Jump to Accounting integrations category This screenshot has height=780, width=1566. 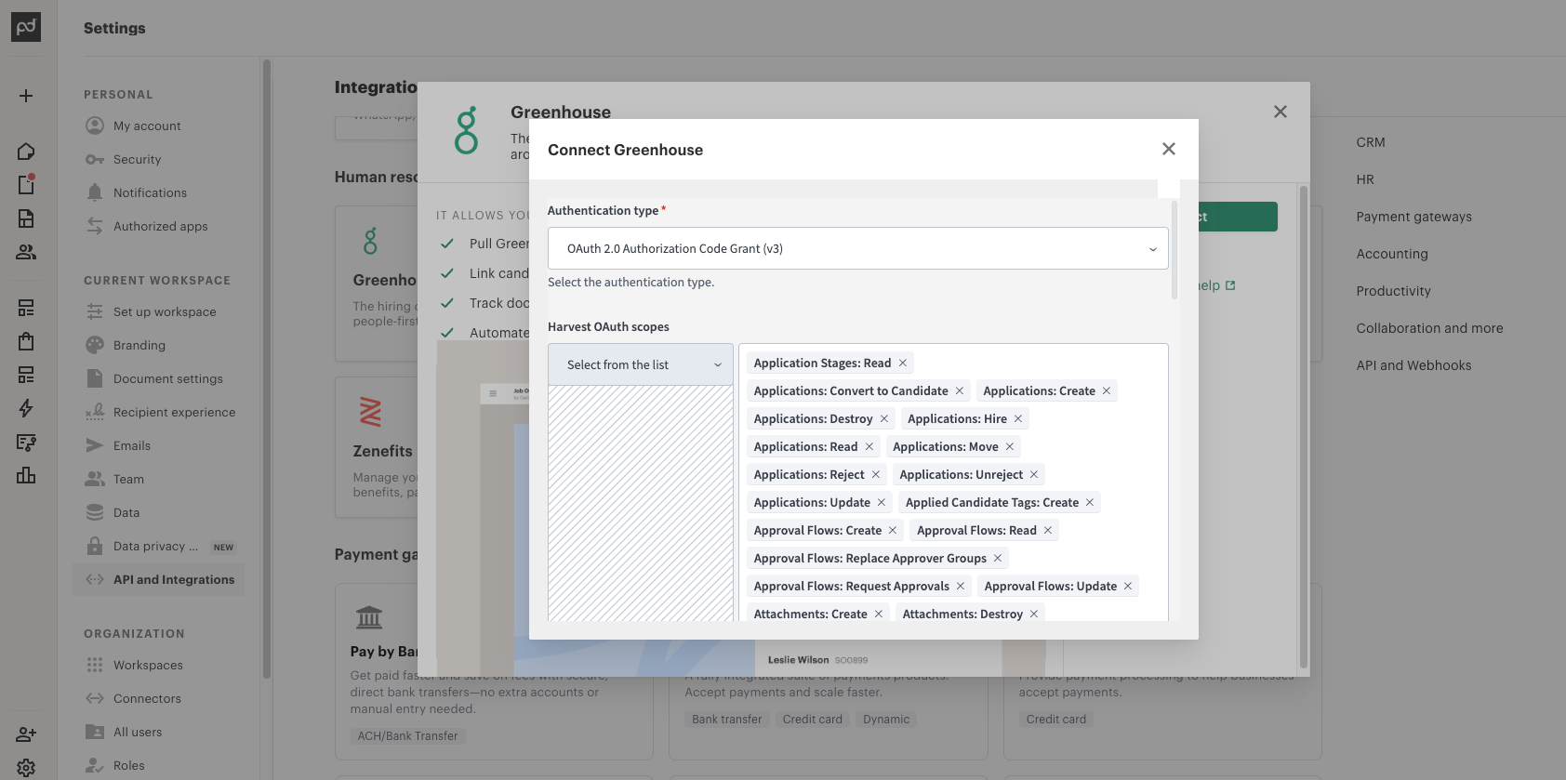tap(1392, 254)
